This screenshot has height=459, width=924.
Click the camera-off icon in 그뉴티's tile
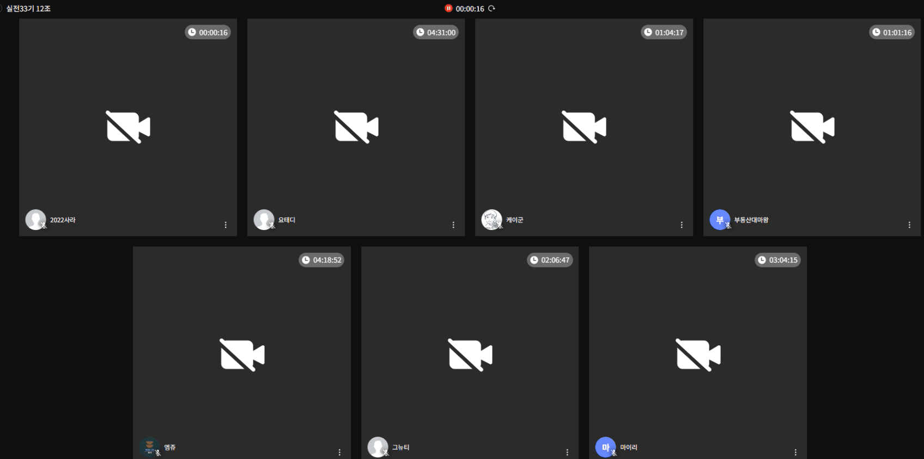point(470,355)
